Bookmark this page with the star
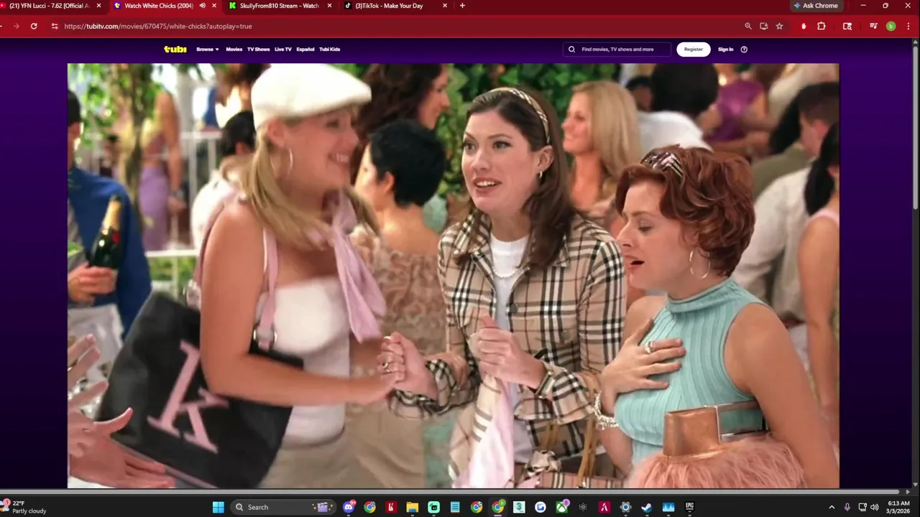The width and height of the screenshot is (920, 517). click(x=780, y=26)
